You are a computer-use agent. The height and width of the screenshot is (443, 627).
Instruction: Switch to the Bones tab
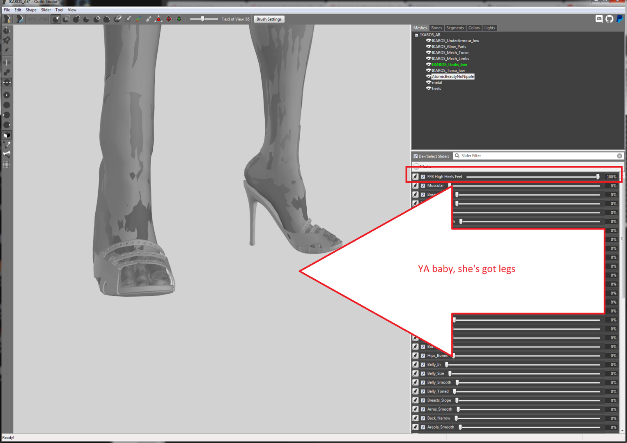click(436, 28)
